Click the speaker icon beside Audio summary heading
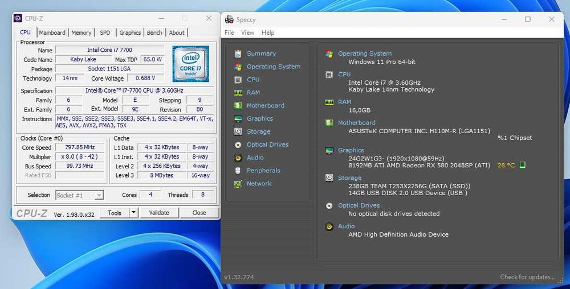 tap(329, 226)
